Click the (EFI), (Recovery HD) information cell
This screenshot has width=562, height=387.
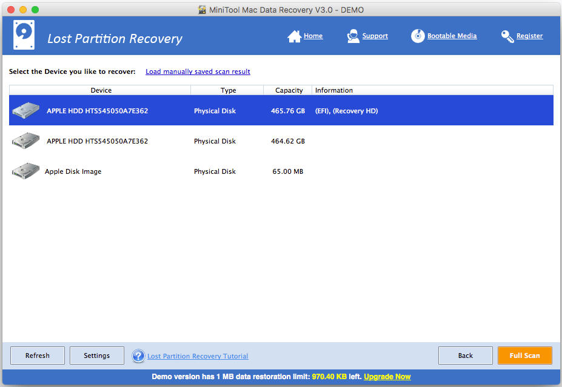[346, 111]
